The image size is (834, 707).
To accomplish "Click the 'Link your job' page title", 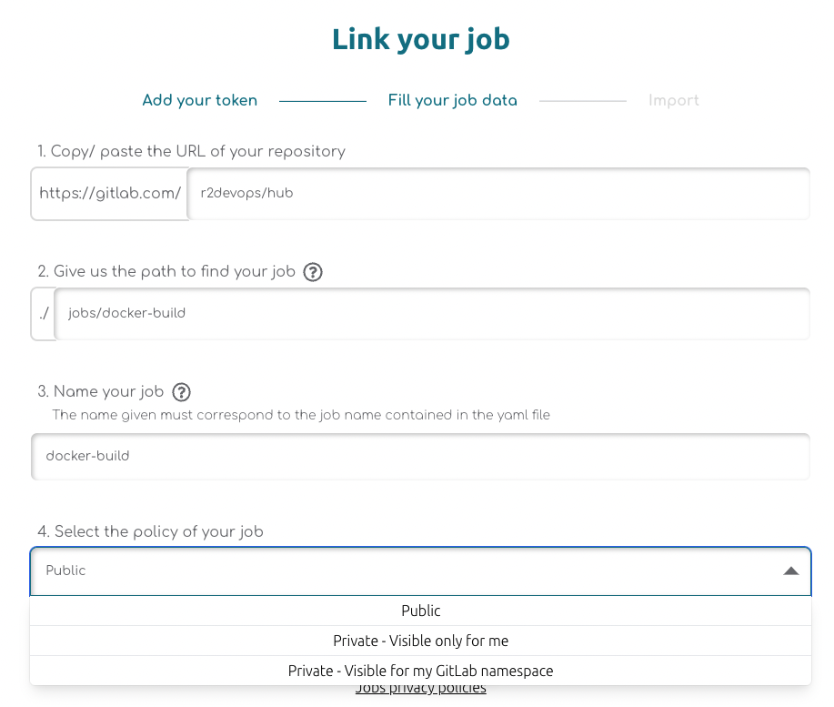I will [x=420, y=39].
